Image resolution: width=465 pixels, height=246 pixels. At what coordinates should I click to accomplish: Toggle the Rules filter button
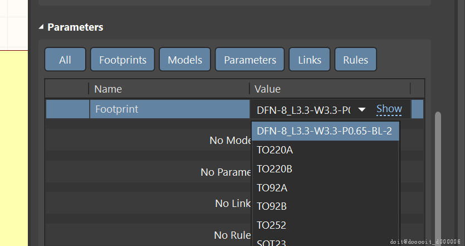click(355, 60)
